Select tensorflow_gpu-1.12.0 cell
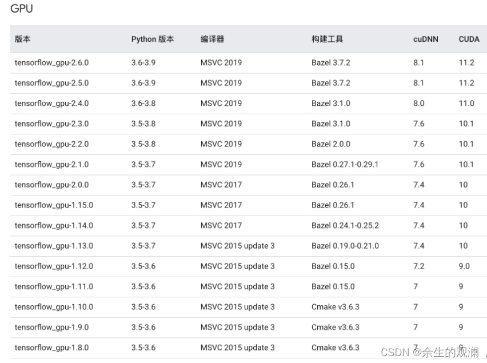The height and width of the screenshot is (363, 487). [54, 266]
